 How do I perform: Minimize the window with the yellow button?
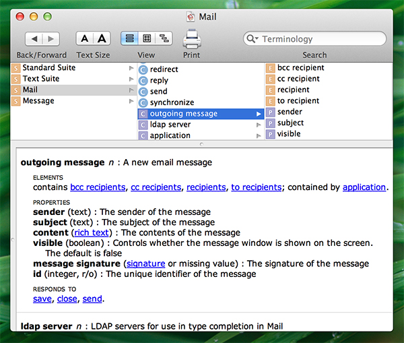pos(34,17)
